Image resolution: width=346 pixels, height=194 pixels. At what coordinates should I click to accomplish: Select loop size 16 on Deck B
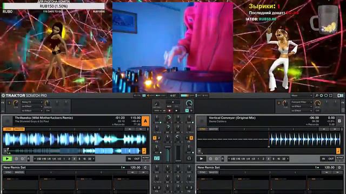278,158
